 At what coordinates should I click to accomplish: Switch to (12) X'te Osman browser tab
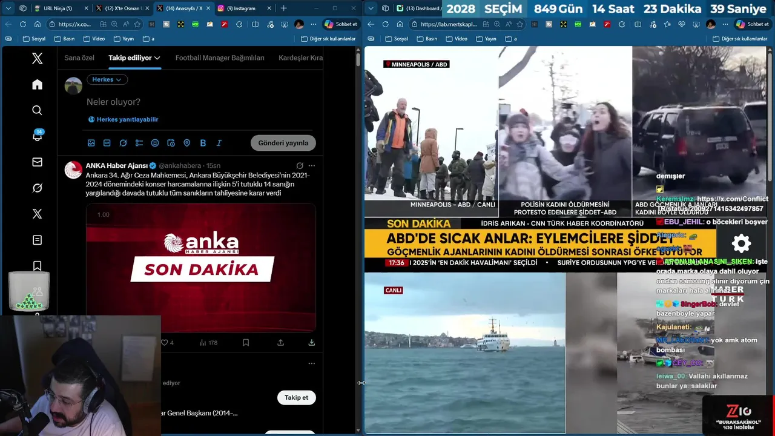[122, 8]
